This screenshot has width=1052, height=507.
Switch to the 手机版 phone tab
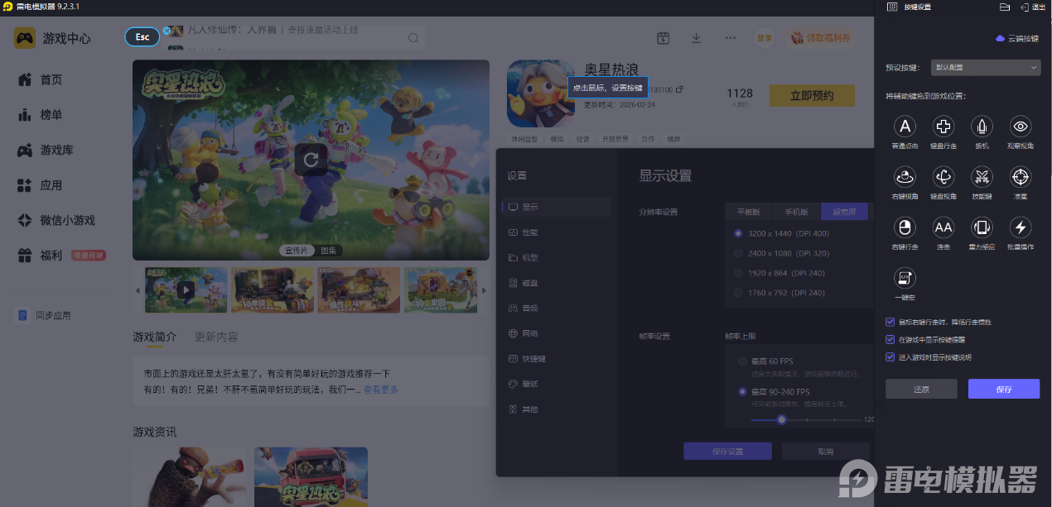pos(797,212)
